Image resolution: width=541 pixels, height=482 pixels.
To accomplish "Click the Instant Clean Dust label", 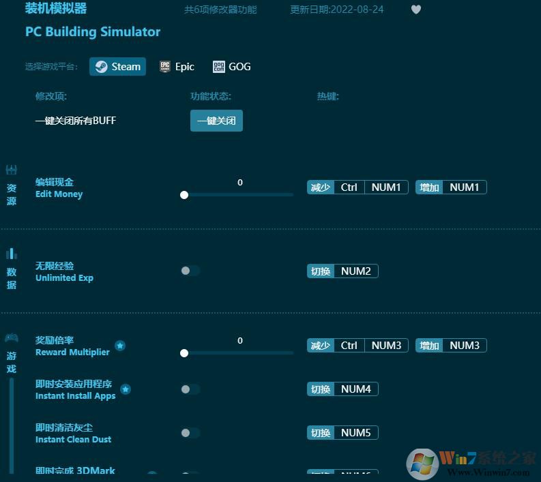I will (73, 439).
